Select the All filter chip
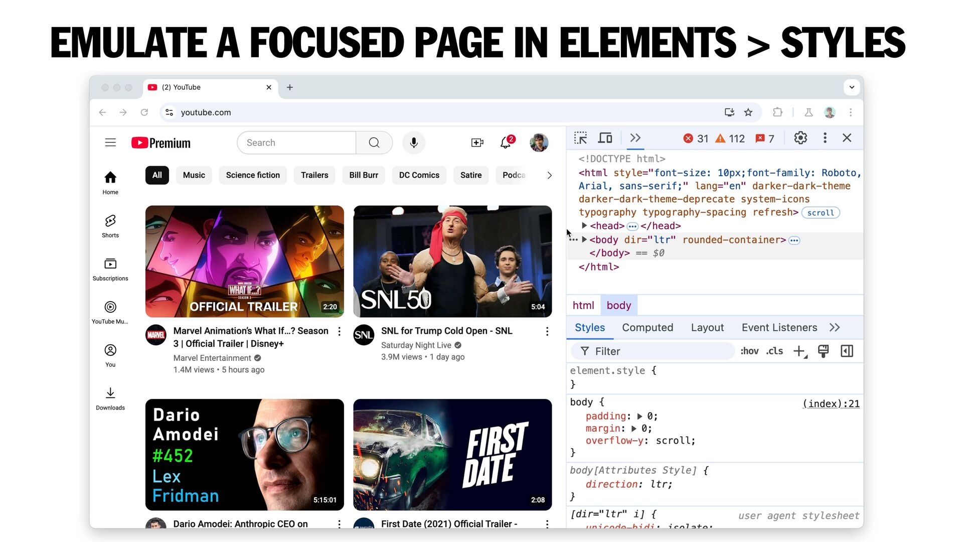The height and width of the screenshot is (542, 963). [157, 175]
